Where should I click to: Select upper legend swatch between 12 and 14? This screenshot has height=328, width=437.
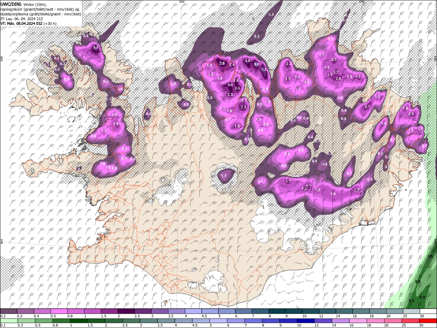tap(327, 311)
